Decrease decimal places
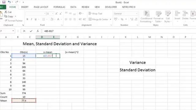This screenshot has width=196, height=110. (136, 19)
